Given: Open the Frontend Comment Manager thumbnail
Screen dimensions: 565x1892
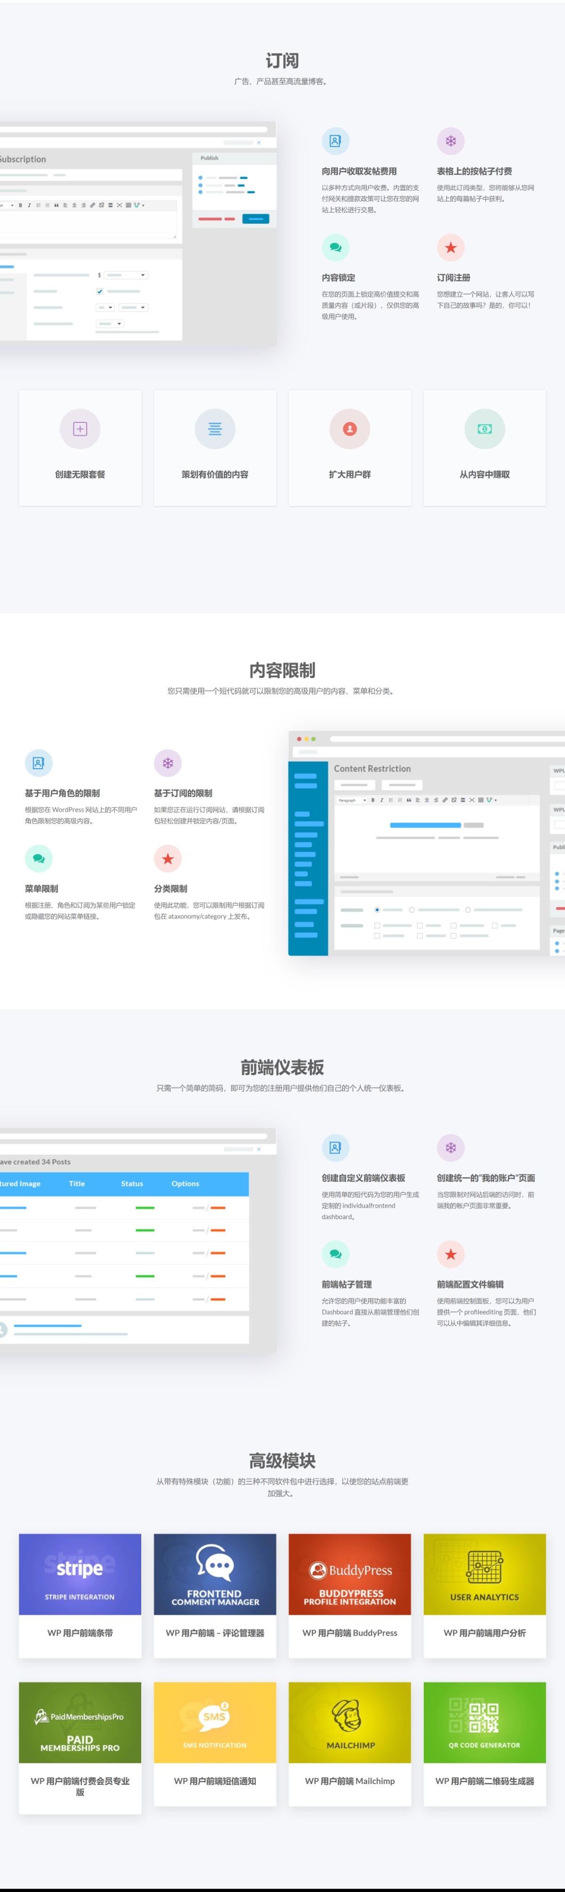Looking at the screenshot, I should pyautogui.click(x=215, y=1574).
